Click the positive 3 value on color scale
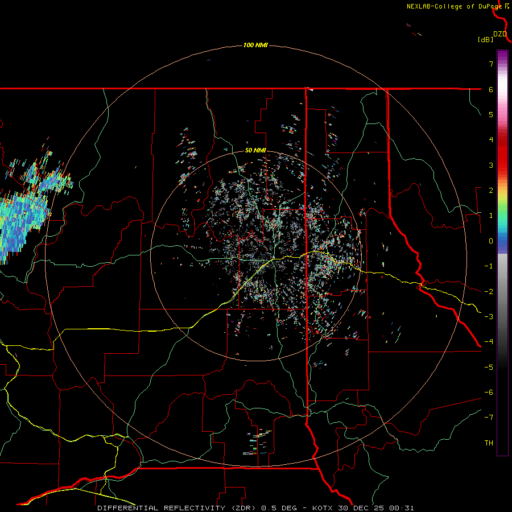512x512 pixels. coord(491,165)
